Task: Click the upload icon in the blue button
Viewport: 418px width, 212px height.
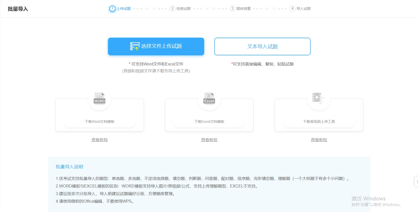Action: pos(135,46)
